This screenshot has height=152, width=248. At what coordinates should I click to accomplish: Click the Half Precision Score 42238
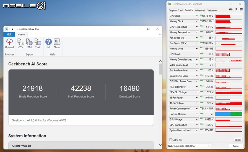coord(81,88)
